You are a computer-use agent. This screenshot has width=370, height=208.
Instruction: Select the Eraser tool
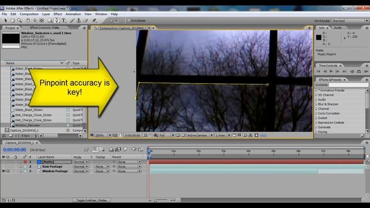(x=86, y=21)
